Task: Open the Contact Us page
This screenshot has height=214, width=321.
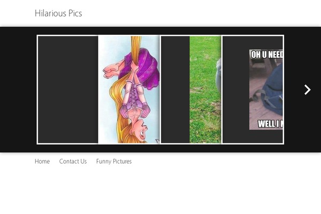Action: [73, 162]
